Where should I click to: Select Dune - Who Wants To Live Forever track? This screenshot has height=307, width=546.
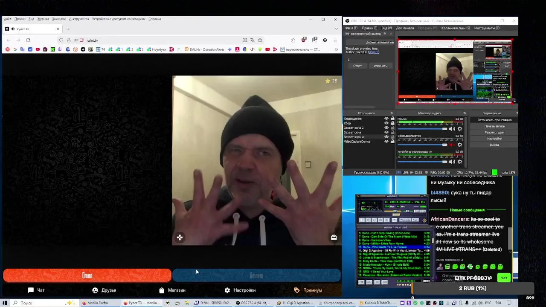[x=393, y=247]
